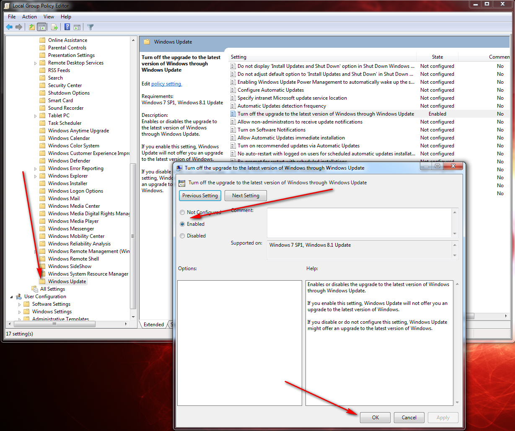Image resolution: width=515 pixels, height=431 pixels.
Task: Open the File menu
Action: [x=12, y=17]
